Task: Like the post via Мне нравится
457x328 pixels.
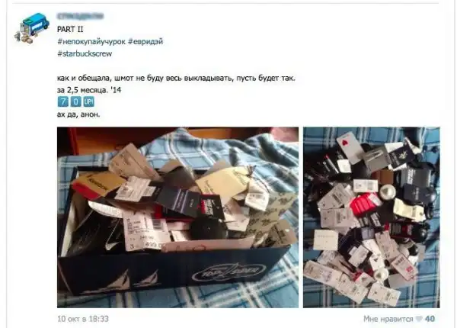Action: pos(388,319)
